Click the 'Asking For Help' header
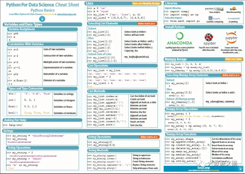Image resolution: width=245 pixels, height=174 pixels. 42,120
